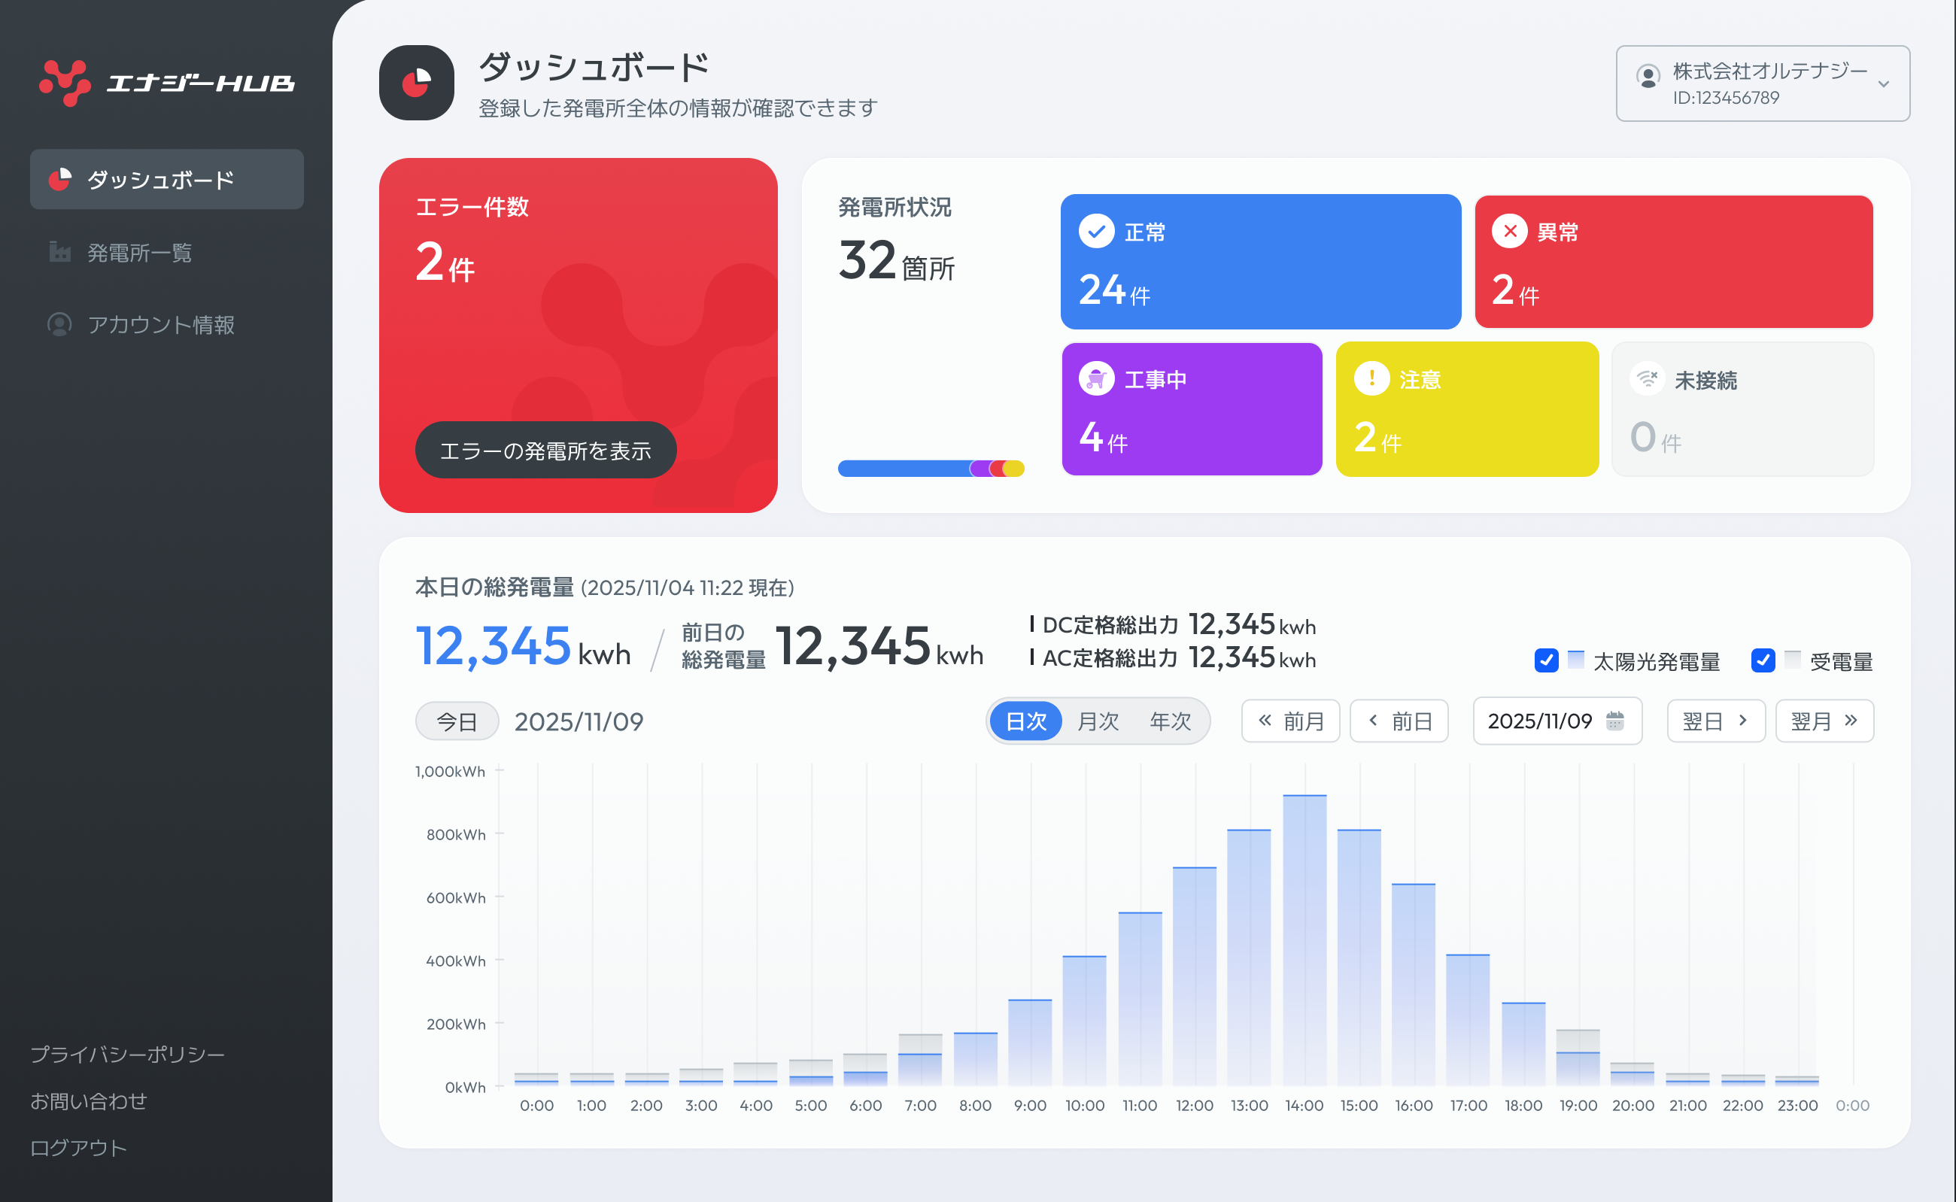Open プライバシーポリシー link

(x=127, y=1054)
